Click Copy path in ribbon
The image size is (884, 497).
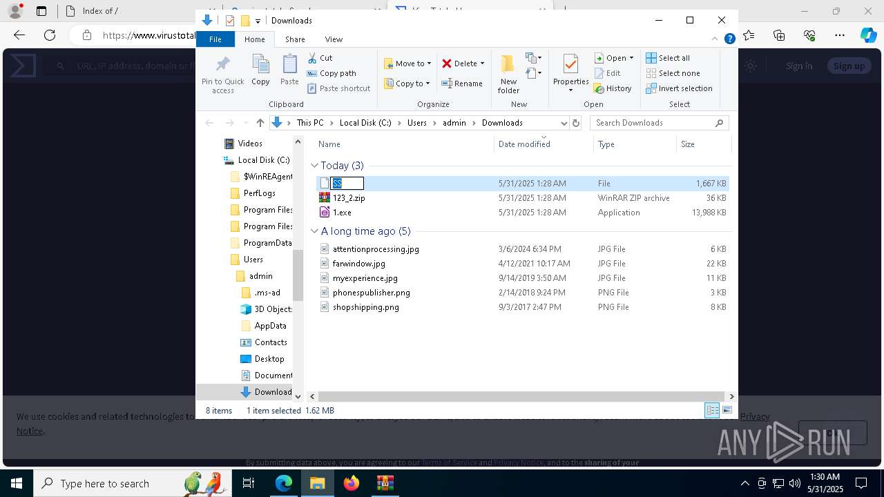tap(331, 73)
